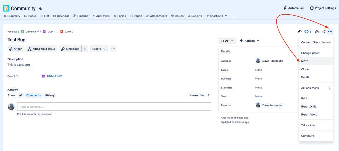Show Comments activity filter
This screenshot has height=151, width=339.
pos(34,95)
